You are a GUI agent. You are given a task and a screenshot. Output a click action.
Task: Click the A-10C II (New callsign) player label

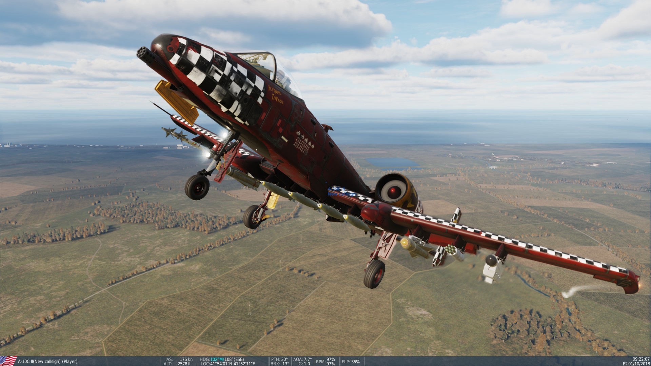[x=47, y=362]
